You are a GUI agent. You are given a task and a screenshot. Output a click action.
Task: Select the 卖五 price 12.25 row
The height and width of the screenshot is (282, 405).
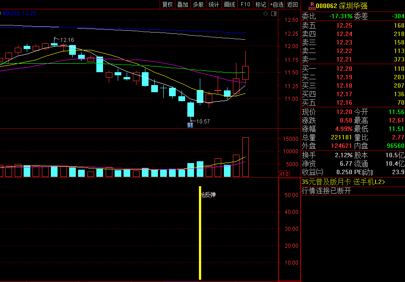click(x=353, y=25)
